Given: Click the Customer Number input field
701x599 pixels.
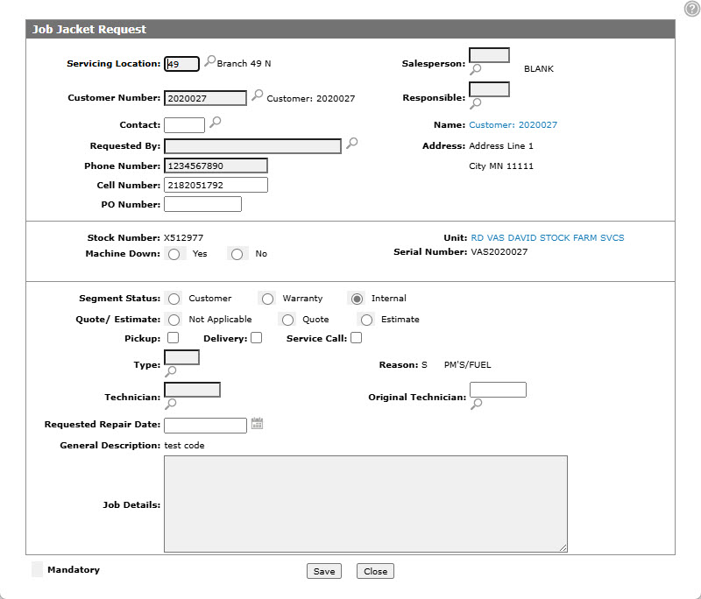Looking at the screenshot, I should 205,98.
